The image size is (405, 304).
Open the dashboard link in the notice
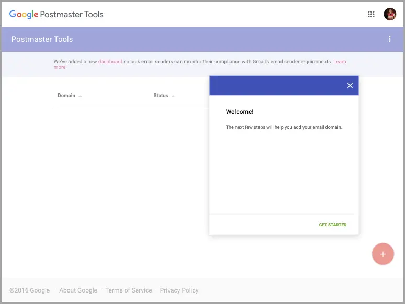click(x=110, y=61)
